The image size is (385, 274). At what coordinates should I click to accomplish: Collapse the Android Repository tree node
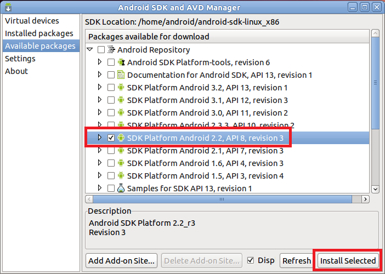click(90, 49)
